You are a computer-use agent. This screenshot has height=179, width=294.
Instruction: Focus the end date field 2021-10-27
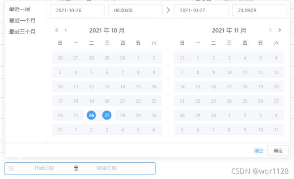point(201,10)
